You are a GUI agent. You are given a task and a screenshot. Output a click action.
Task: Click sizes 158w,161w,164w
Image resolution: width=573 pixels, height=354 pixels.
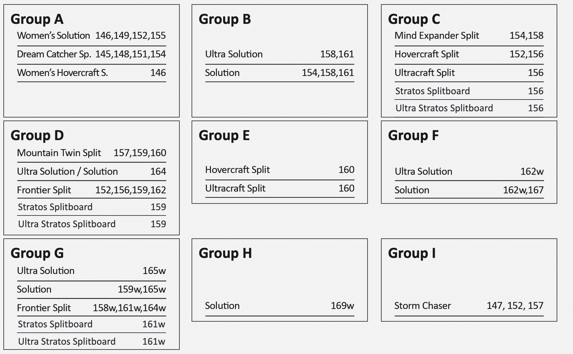[x=130, y=308]
